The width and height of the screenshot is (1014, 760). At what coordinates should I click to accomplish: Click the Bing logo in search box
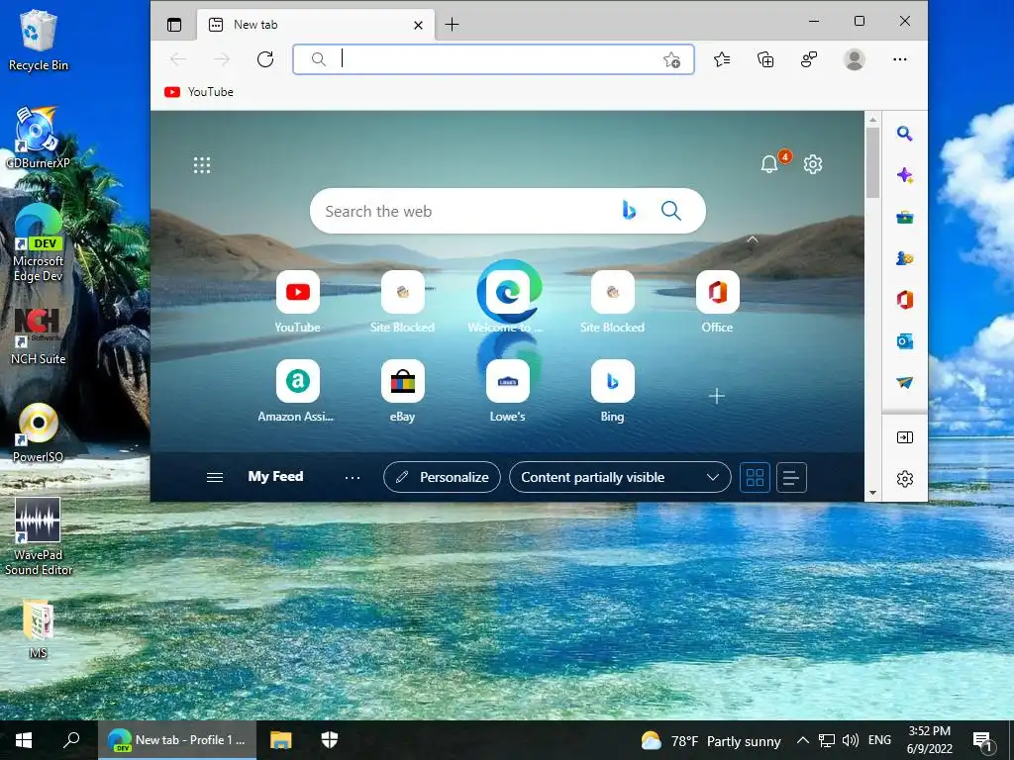coord(629,210)
